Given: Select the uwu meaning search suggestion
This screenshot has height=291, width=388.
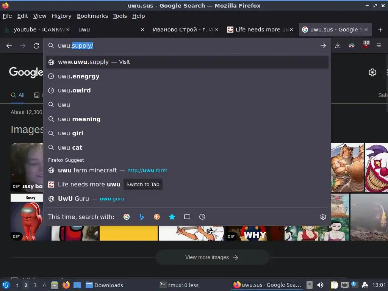Looking at the screenshot, I should (187, 119).
